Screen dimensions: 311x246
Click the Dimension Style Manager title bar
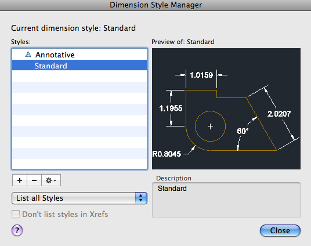[x=155, y=5]
